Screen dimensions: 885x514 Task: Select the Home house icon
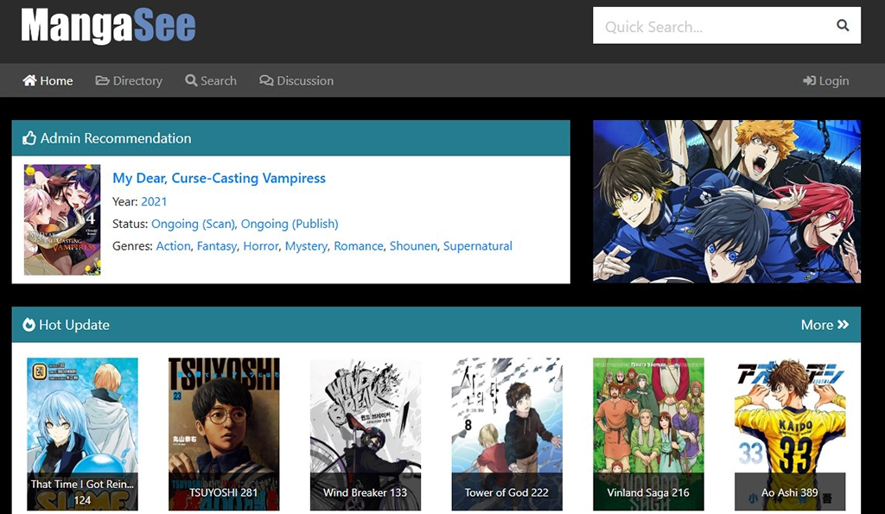pyautogui.click(x=29, y=80)
